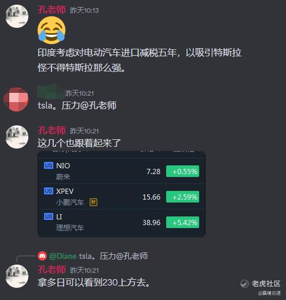Click 孔老师 username on the 昨天10:13 message
The width and height of the screenshot is (286, 300).
point(52,10)
